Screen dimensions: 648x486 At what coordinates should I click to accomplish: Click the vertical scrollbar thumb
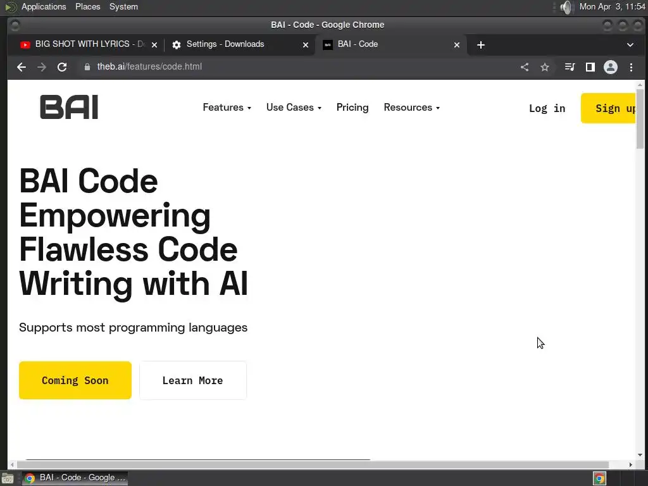[x=640, y=118]
